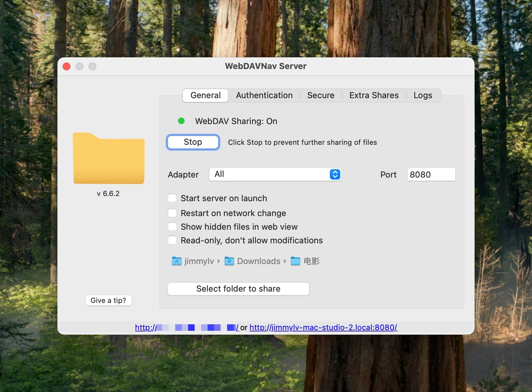Click the WebDAVNav Server window title
532x392 pixels.
point(266,66)
